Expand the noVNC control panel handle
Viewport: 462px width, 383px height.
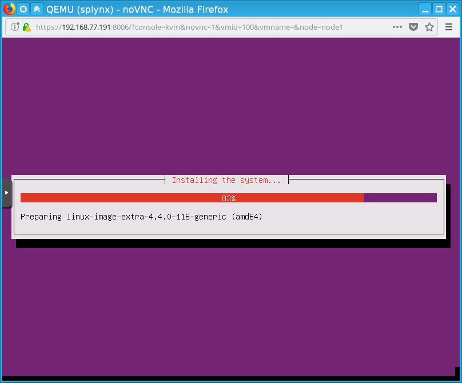(6, 193)
